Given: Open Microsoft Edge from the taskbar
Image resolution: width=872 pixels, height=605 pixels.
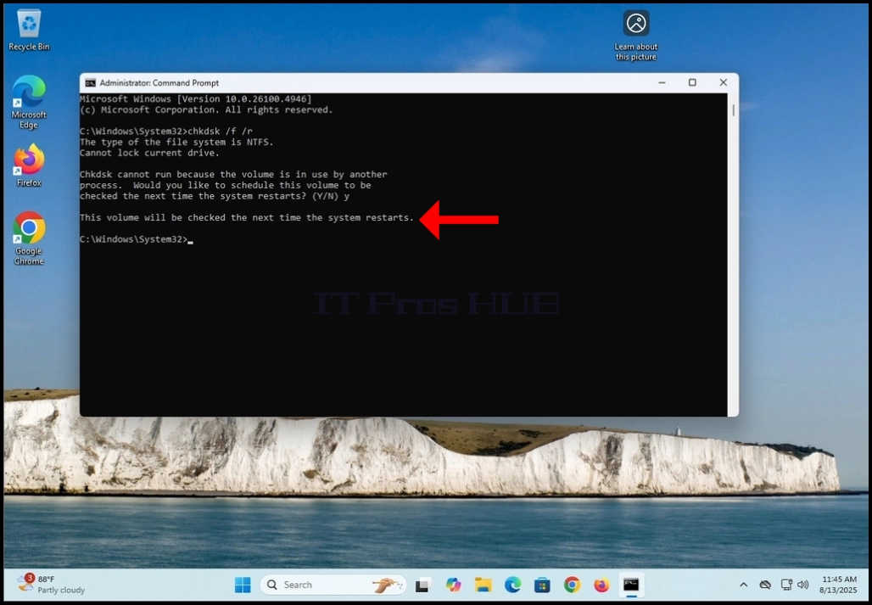Looking at the screenshot, I should [x=512, y=585].
